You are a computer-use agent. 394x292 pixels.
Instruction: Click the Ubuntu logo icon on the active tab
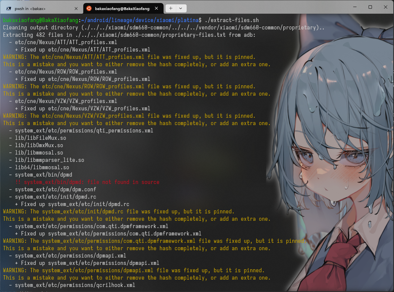coord(89,8)
